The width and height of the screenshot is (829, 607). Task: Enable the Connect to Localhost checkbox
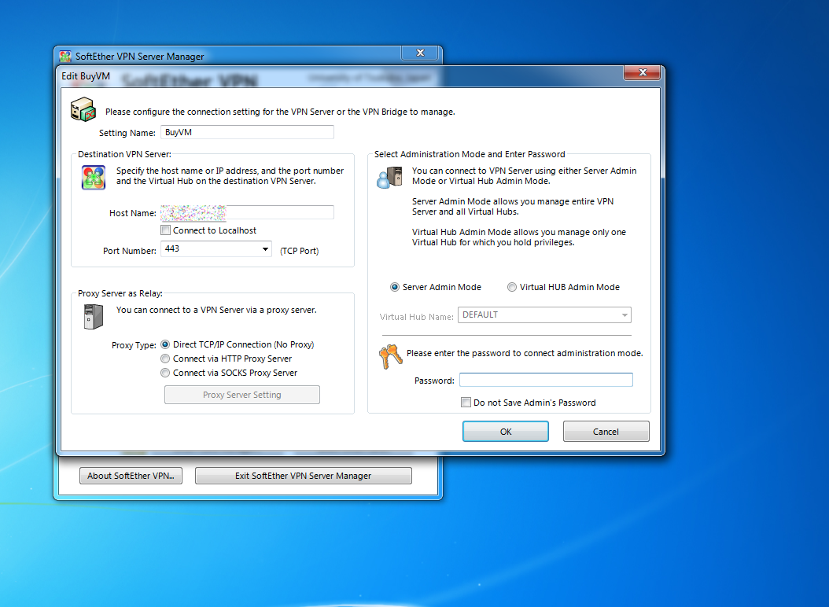(165, 230)
